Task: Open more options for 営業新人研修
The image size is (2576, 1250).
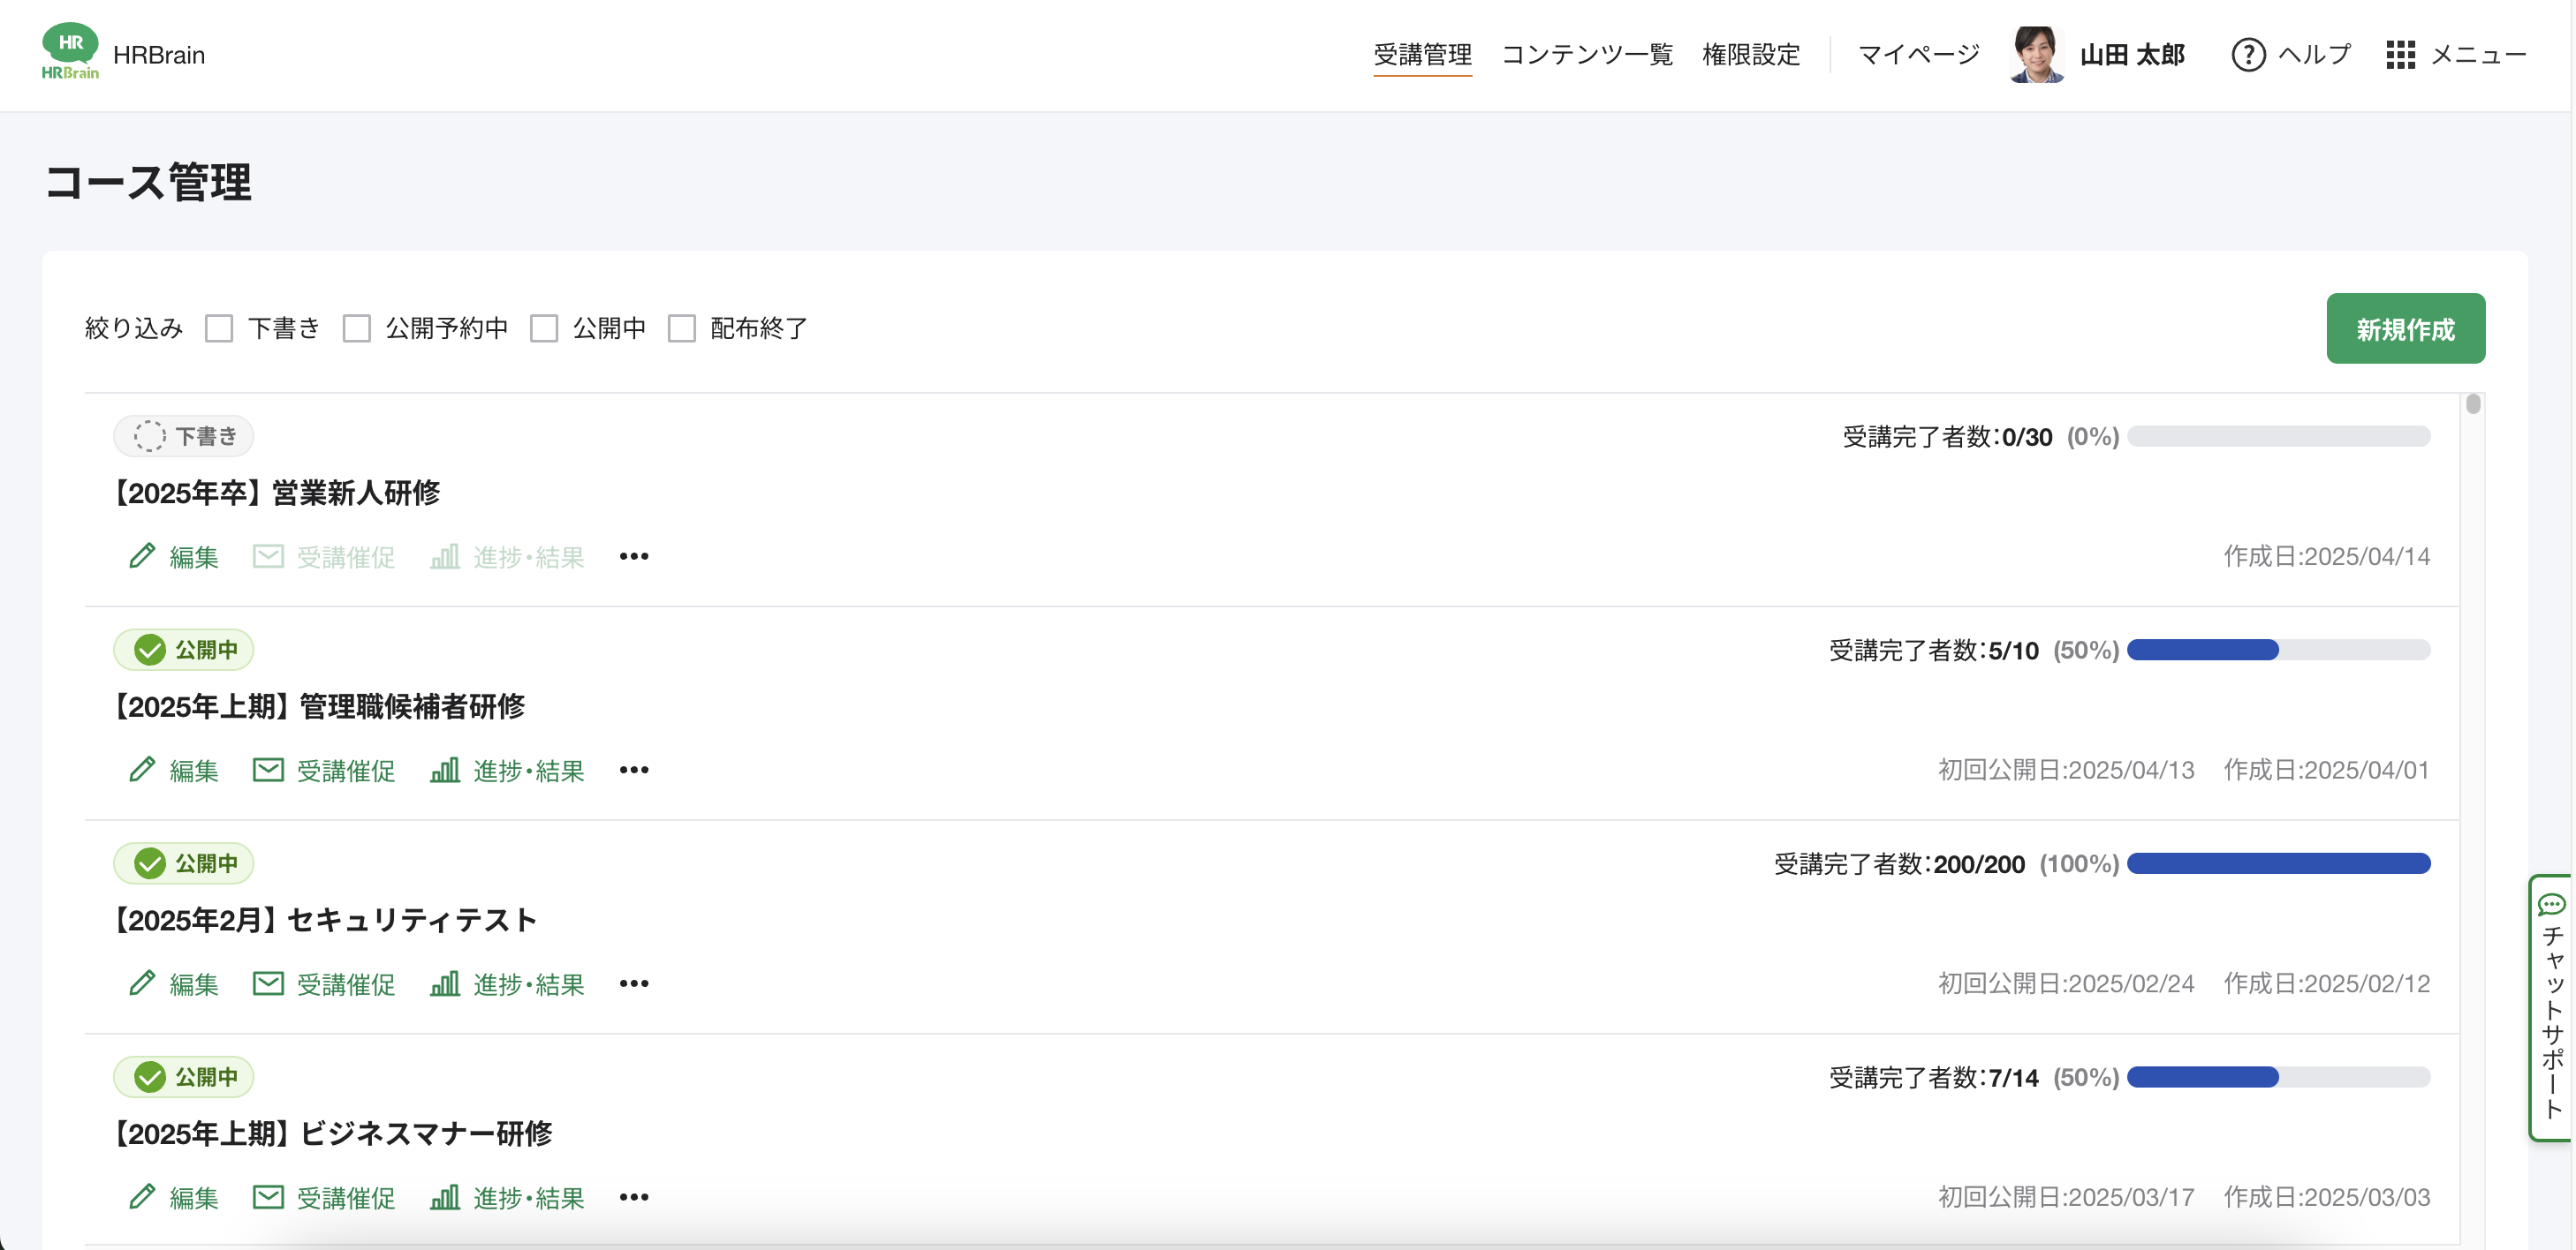Action: tap(634, 555)
